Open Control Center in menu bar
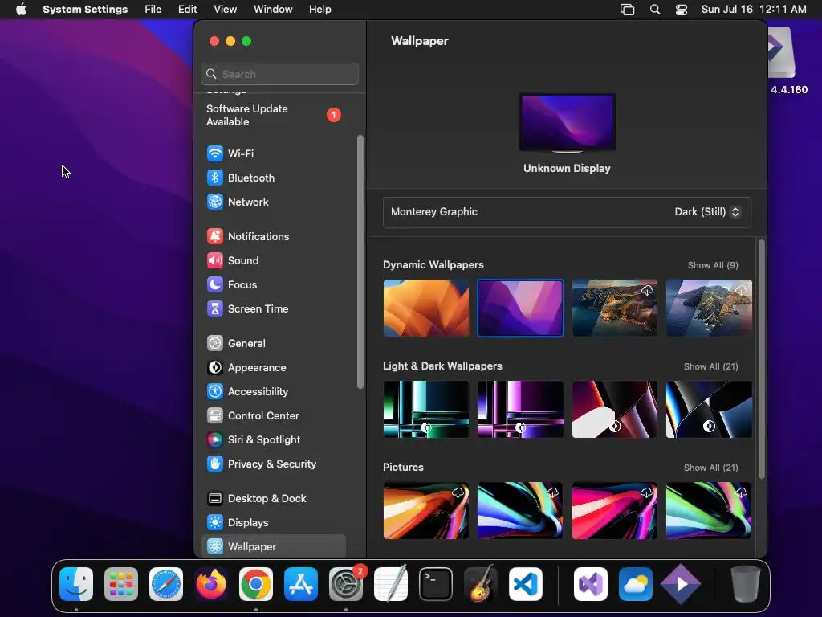Image resolution: width=822 pixels, height=617 pixels. tap(681, 10)
